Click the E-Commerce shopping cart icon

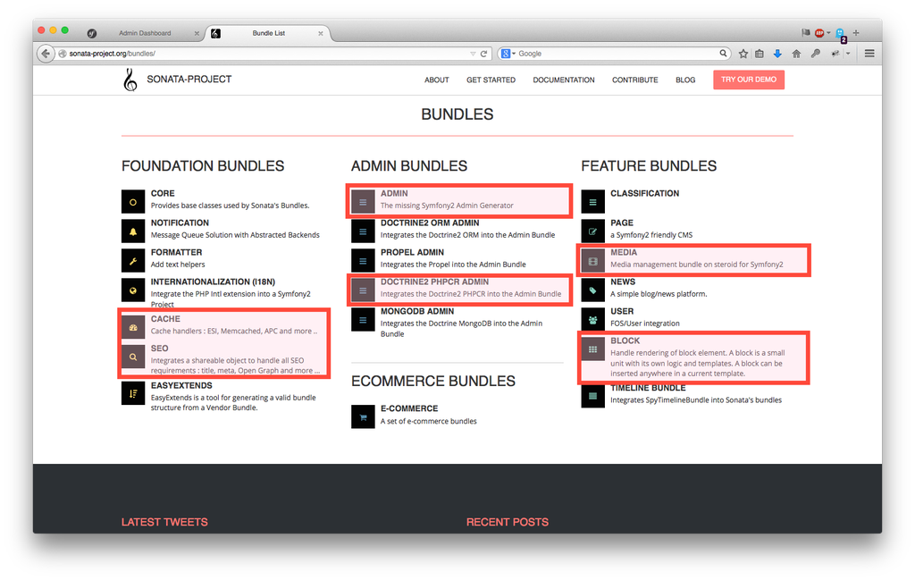pos(363,416)
